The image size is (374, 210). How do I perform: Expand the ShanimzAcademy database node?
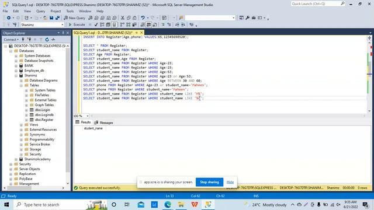16,159
